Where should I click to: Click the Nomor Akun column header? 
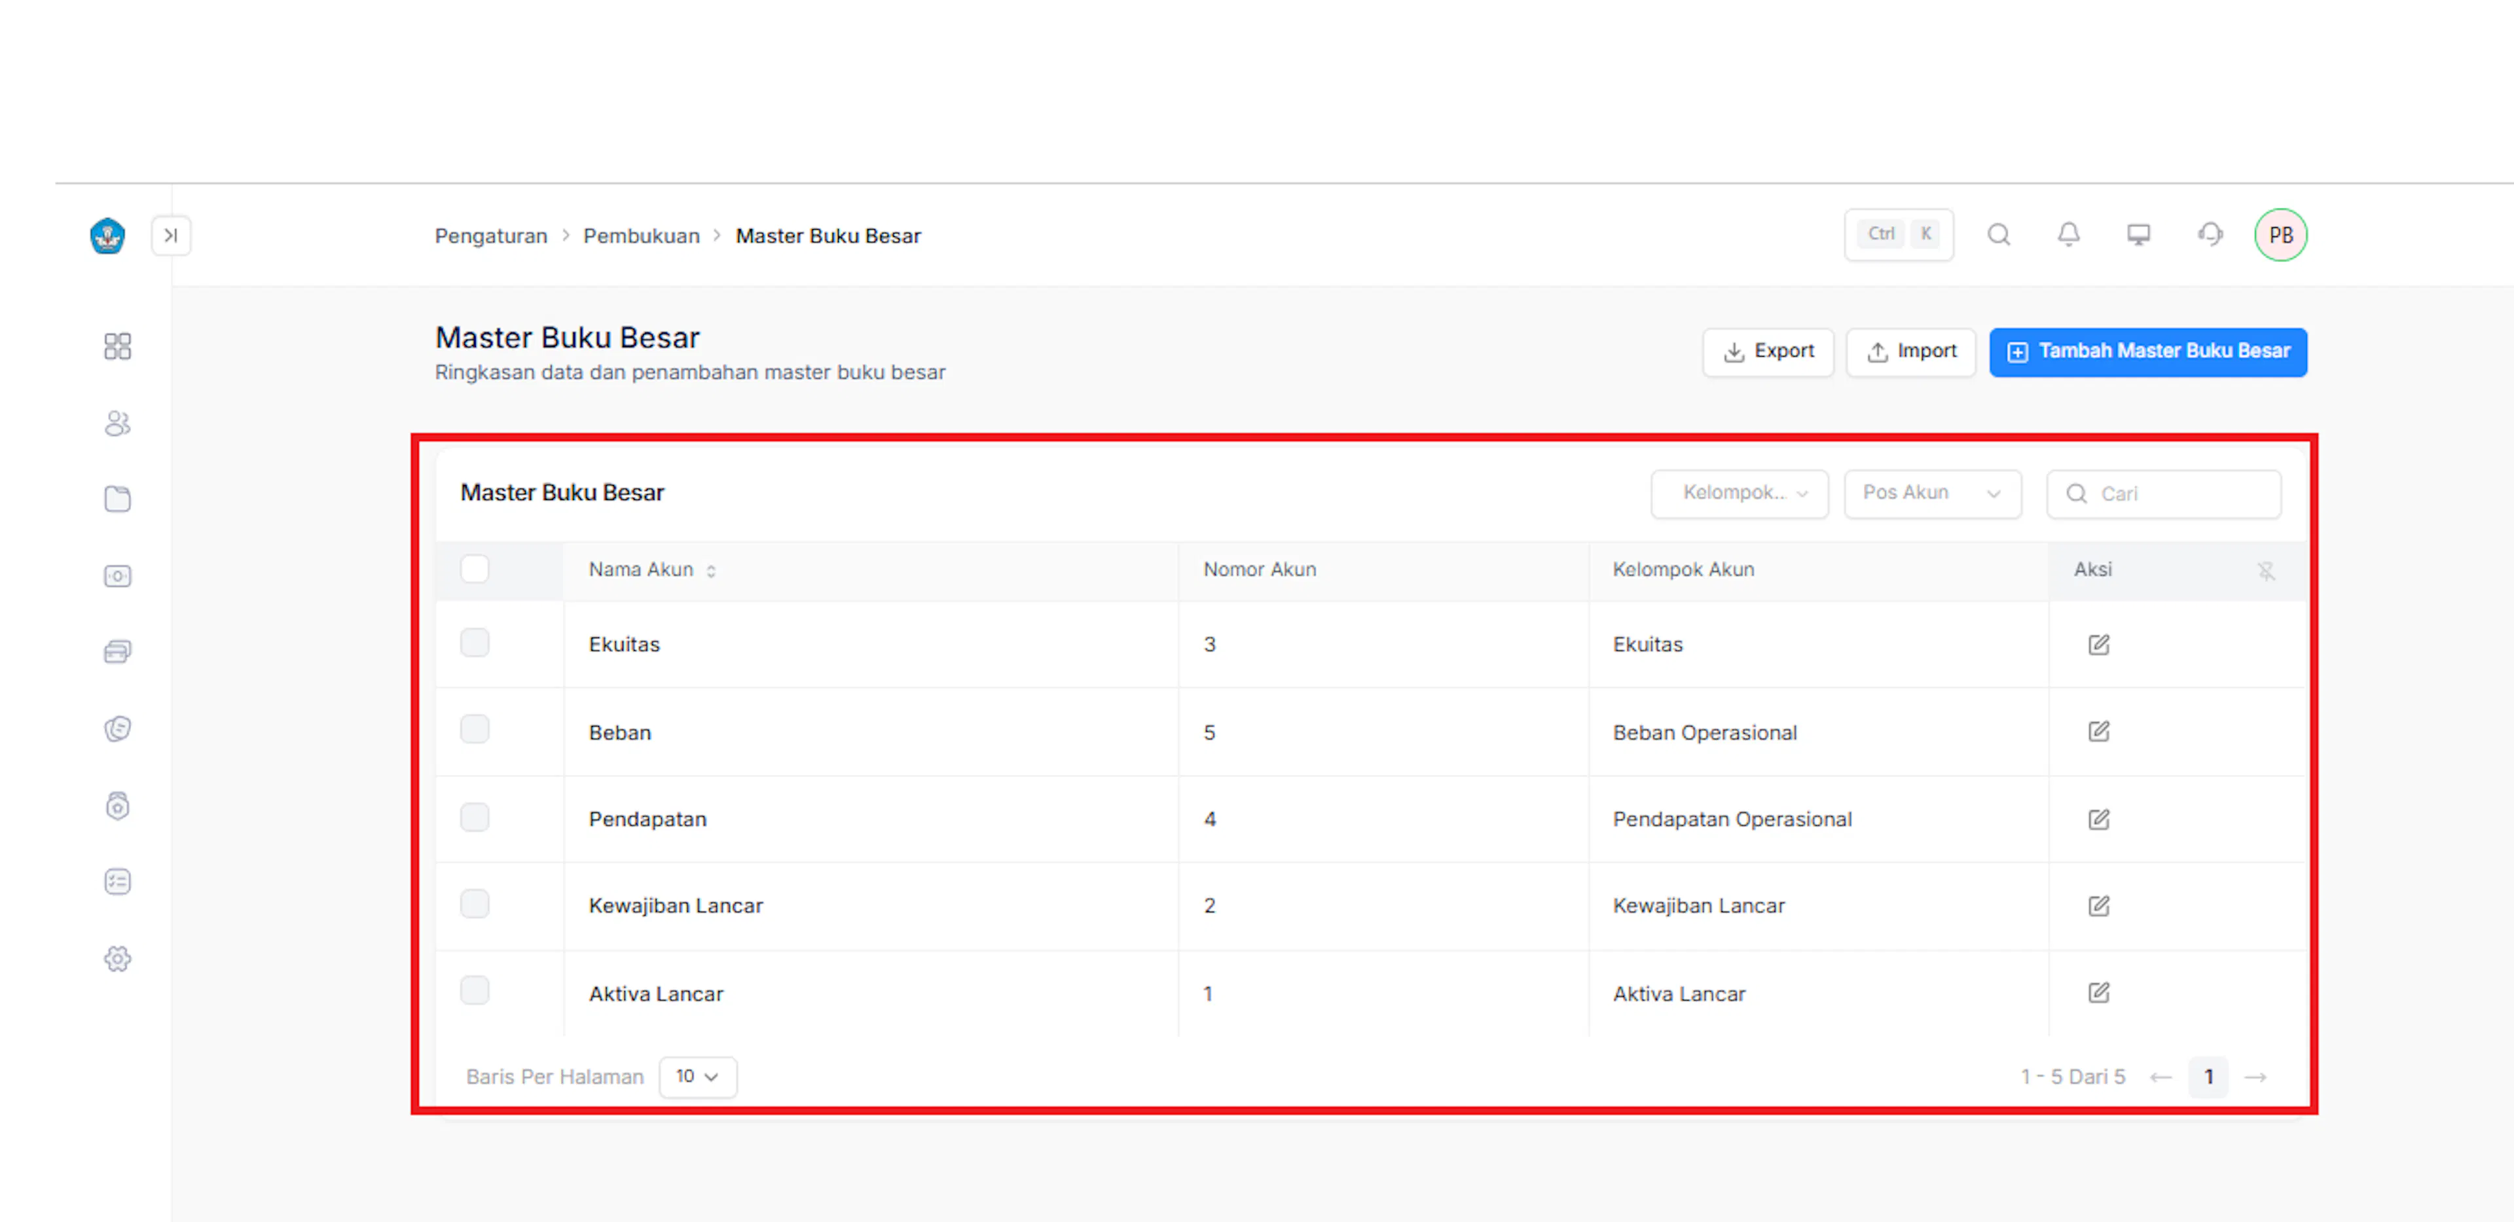[1259, 570]
